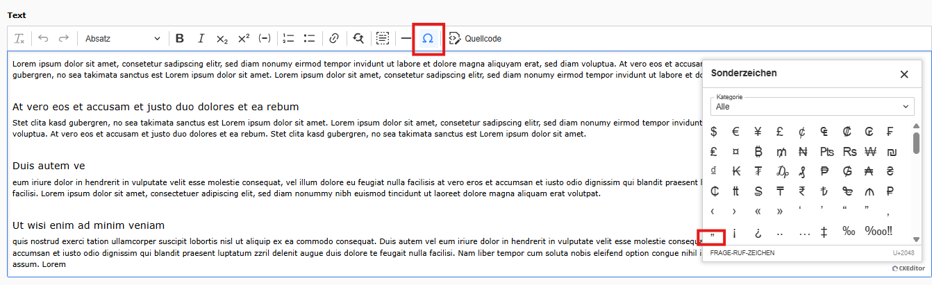Toggle bold formatting in the toolbar
932x285 pixels.
pos(180,39)
